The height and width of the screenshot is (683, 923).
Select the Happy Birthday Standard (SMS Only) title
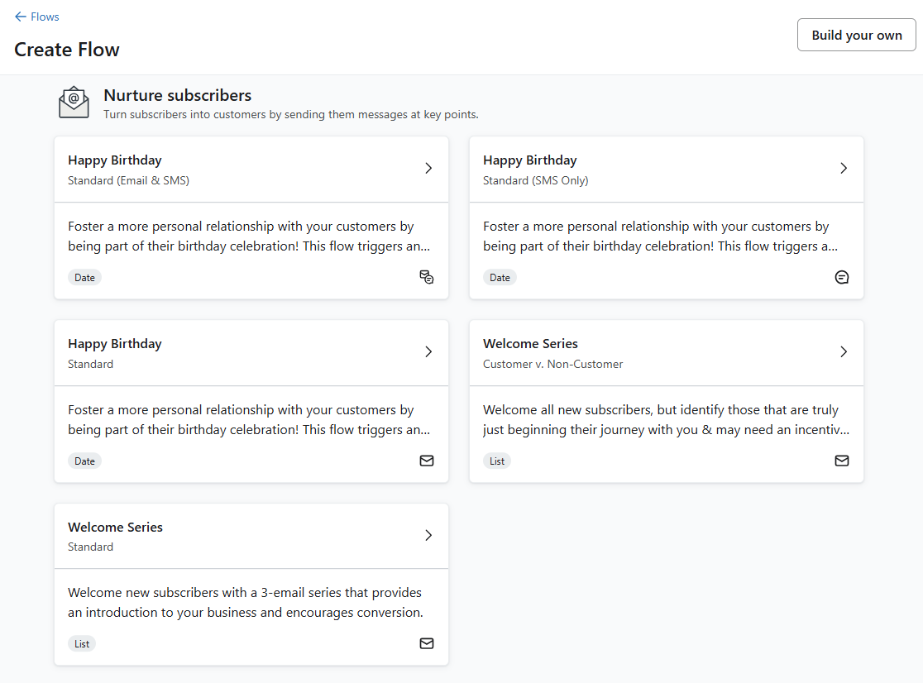[529, 160]
